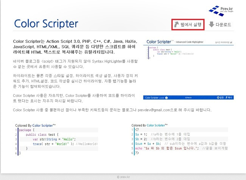The height and width of the screenshot is (180, 246).
Task: Click the © prev.kr footer link
Action: [x=123, y=177]
